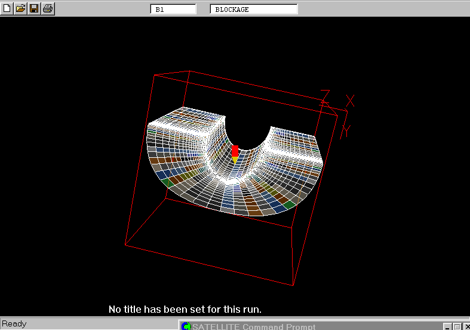Close the SATELLITE Command Prompt window
Viewport: 470px width, 330px height.
[465, 326]
